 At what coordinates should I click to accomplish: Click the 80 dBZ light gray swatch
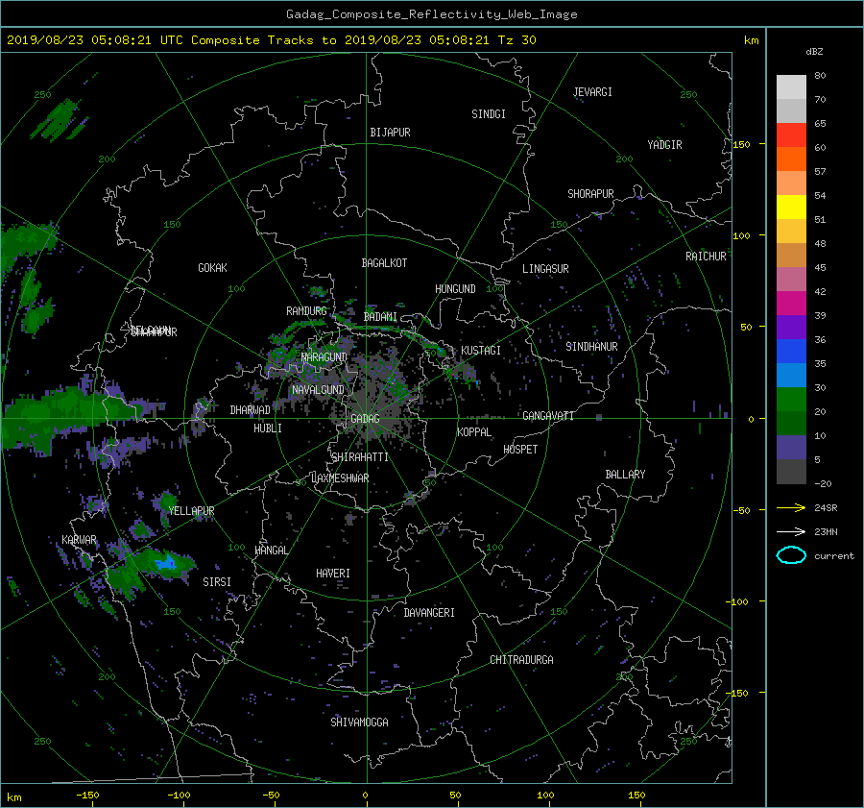click(x=791, y=86)
